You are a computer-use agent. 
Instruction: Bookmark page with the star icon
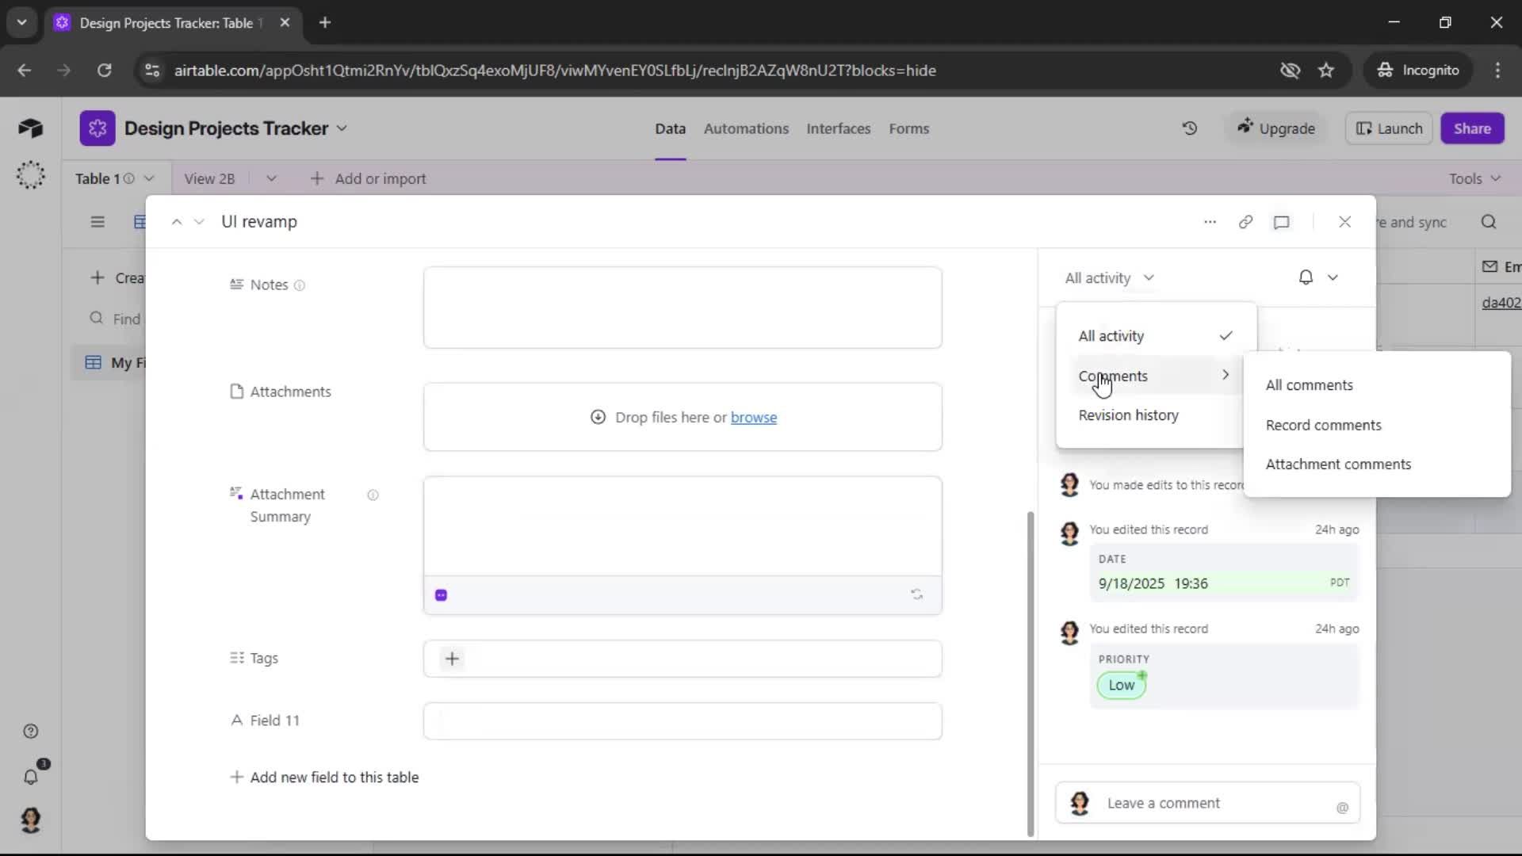[x=1326, y=71]
